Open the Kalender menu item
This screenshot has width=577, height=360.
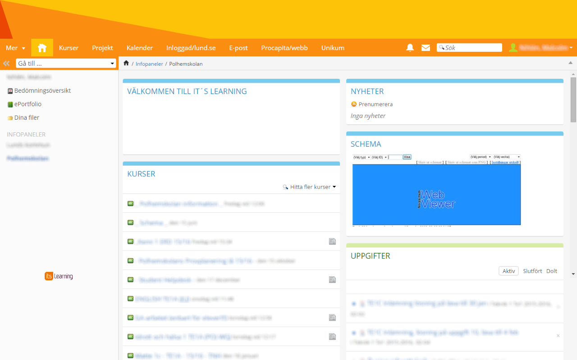(140, 48)
